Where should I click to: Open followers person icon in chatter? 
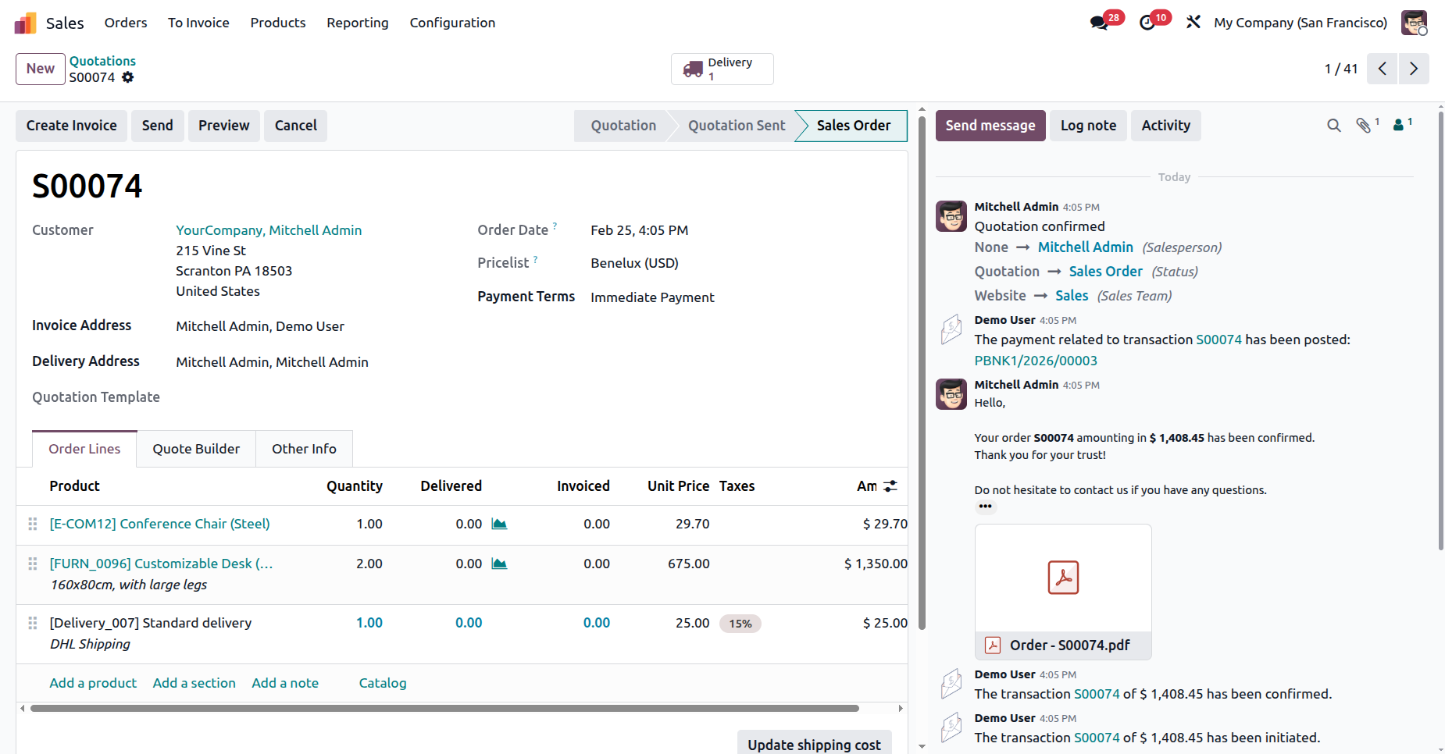tap(1399, 126)
